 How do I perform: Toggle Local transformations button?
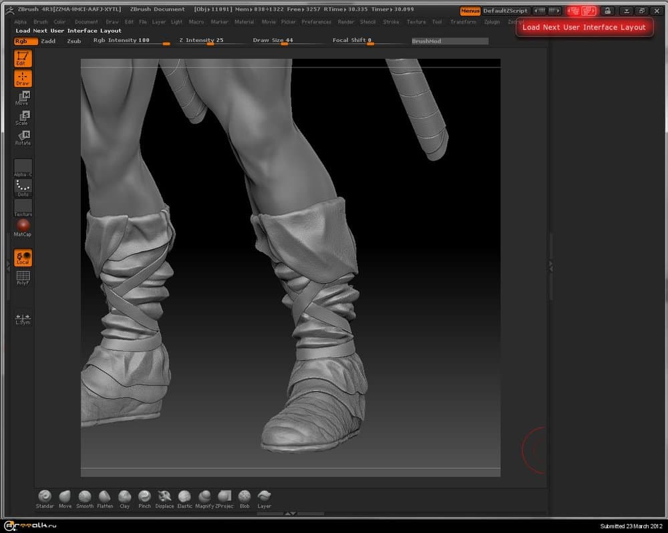click(x=23, y=258)
